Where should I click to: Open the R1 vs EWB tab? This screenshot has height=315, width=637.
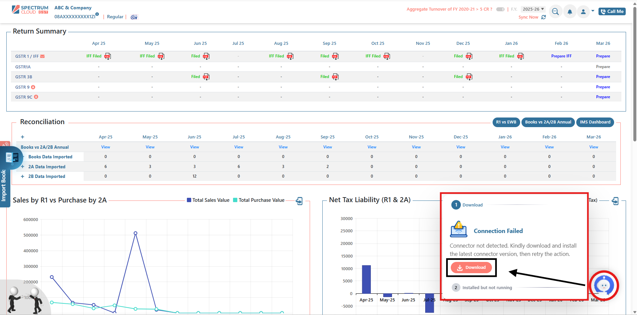(506, 122)
